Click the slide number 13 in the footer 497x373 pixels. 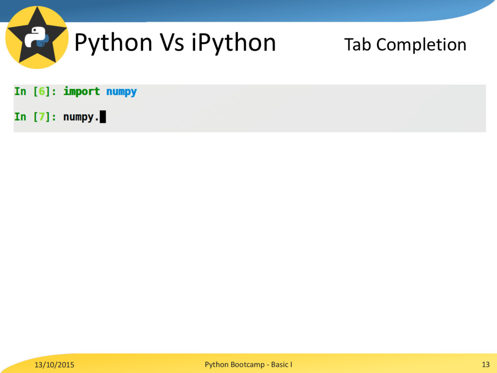[485, 364]
